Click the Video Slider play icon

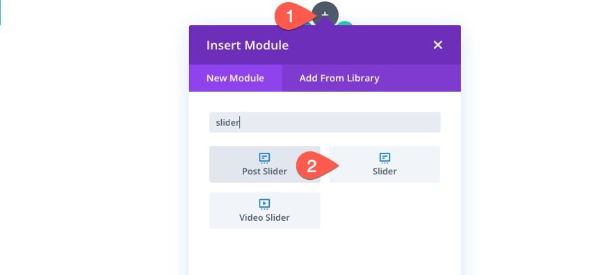[265, 204]
